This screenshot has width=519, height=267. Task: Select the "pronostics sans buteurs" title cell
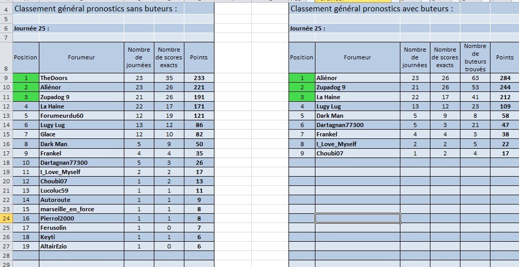pos(95,9)
